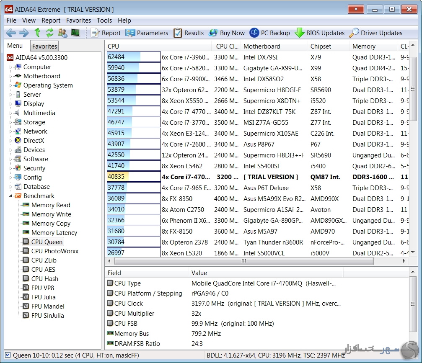
Task: Sort by the Memory column header
Action: tap(373, 46)
